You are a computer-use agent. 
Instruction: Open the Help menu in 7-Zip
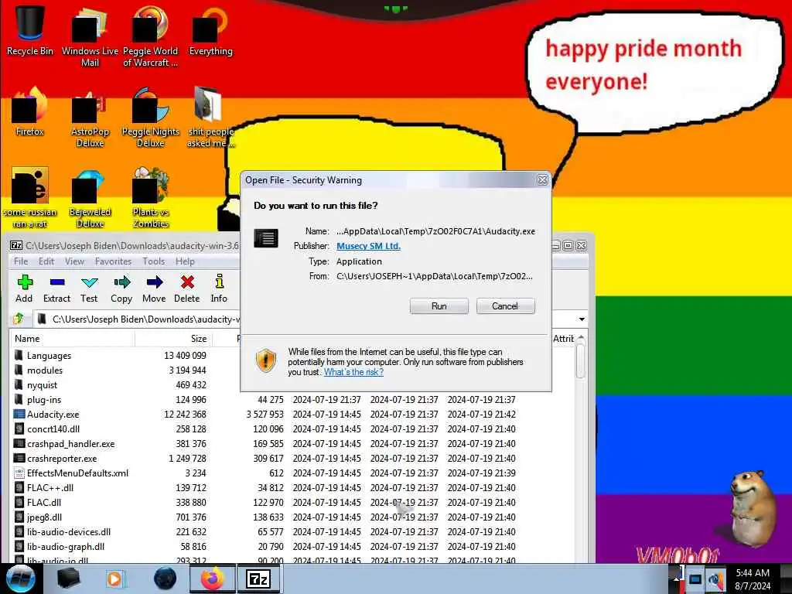tap(185, 261)
